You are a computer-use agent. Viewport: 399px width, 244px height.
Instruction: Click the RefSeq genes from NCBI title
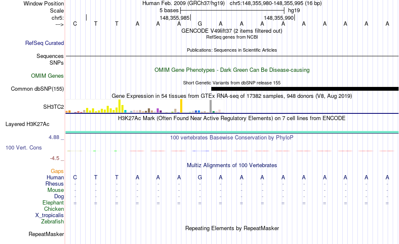click(x=232, y=37)
